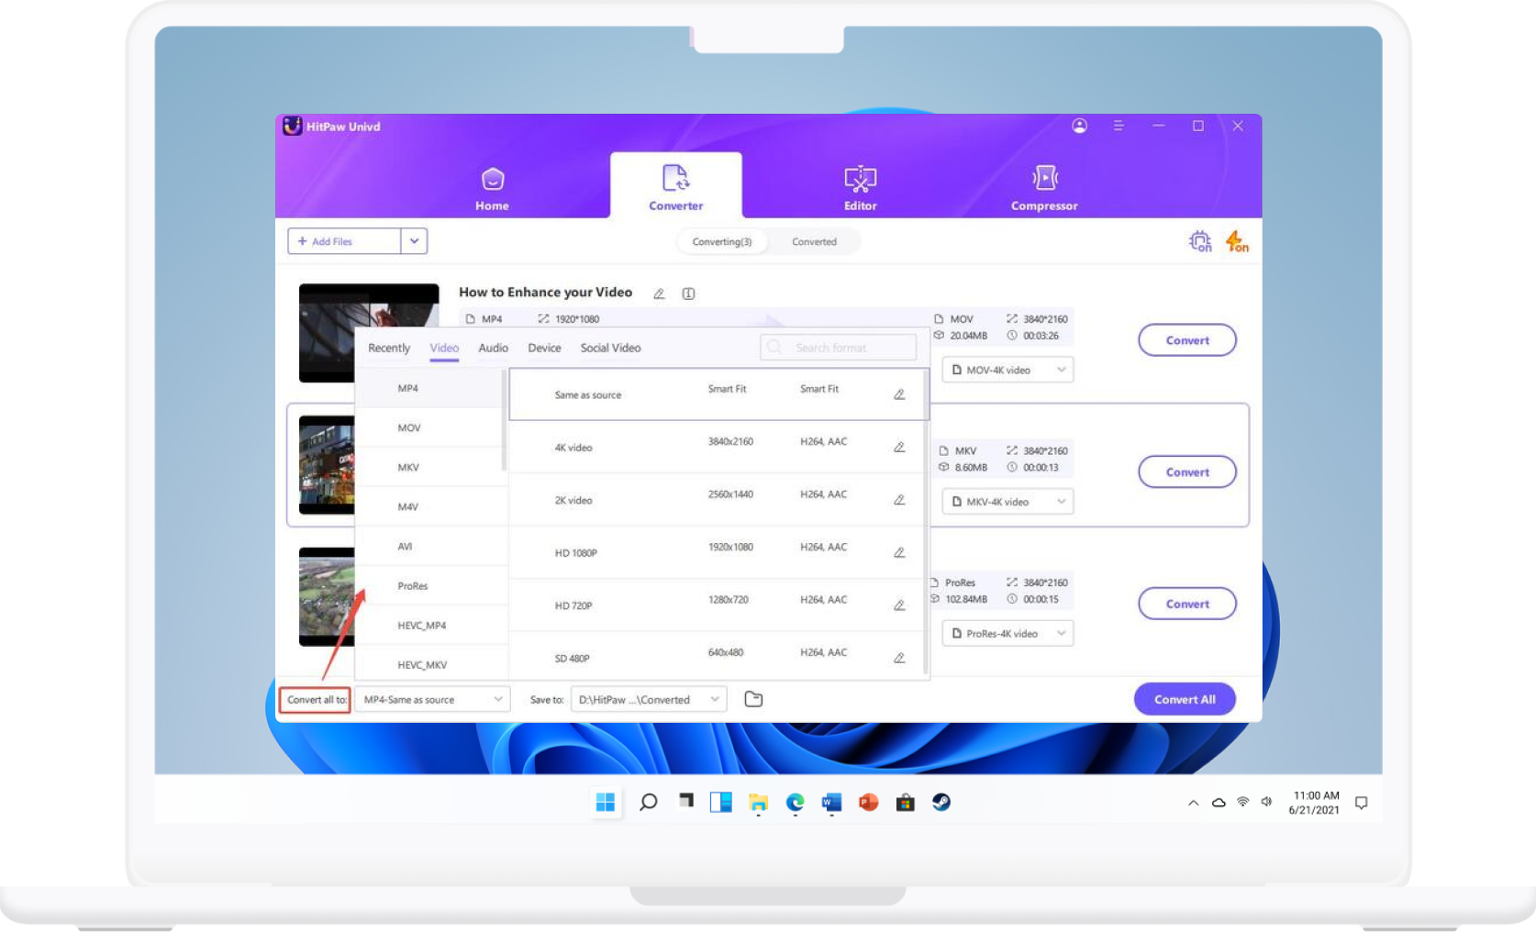Open the output folder icon
1536x932 pixels.
pyautogui.click(x=753, y=699)
